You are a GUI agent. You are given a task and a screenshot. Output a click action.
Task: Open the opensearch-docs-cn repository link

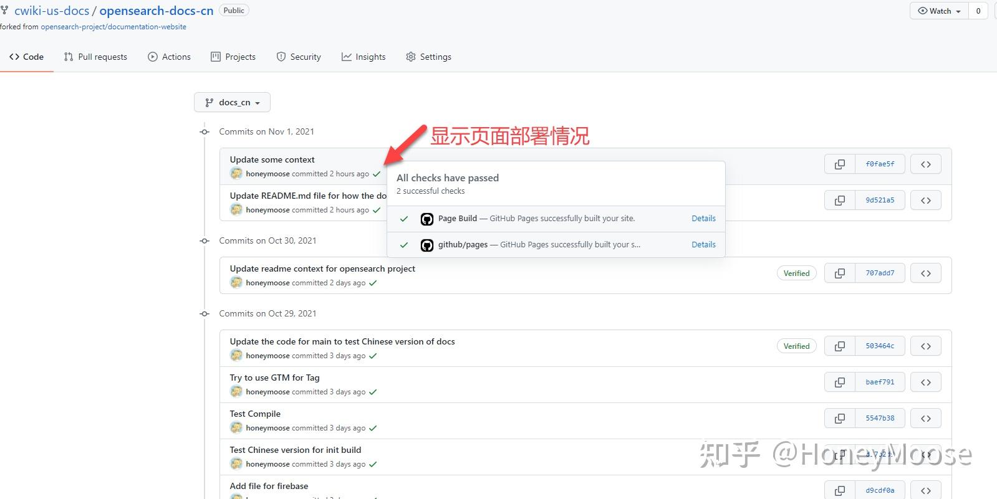[157, 11]
